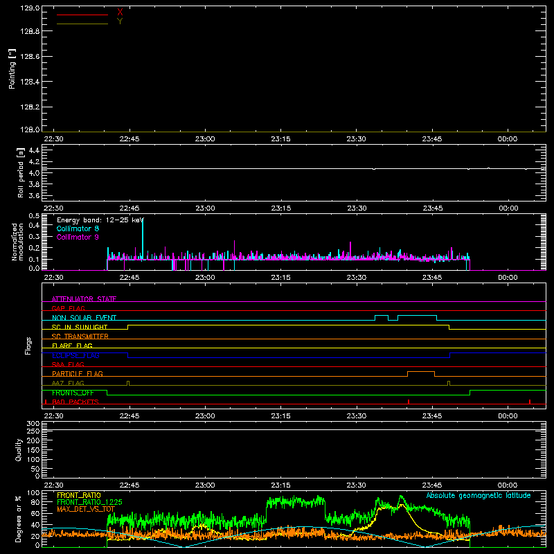The width and height of the screenshot is (554, 554).
Task: Click the 23:00 label under Pointing panel
Action: point(205,139)
